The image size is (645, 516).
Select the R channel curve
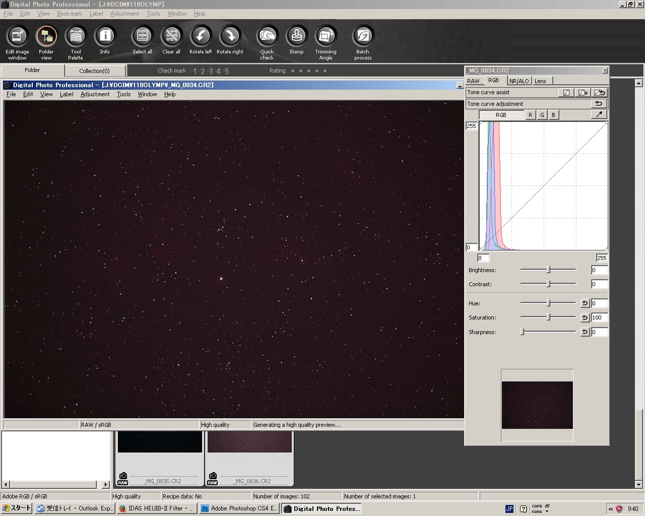click(x=530, y=115)
